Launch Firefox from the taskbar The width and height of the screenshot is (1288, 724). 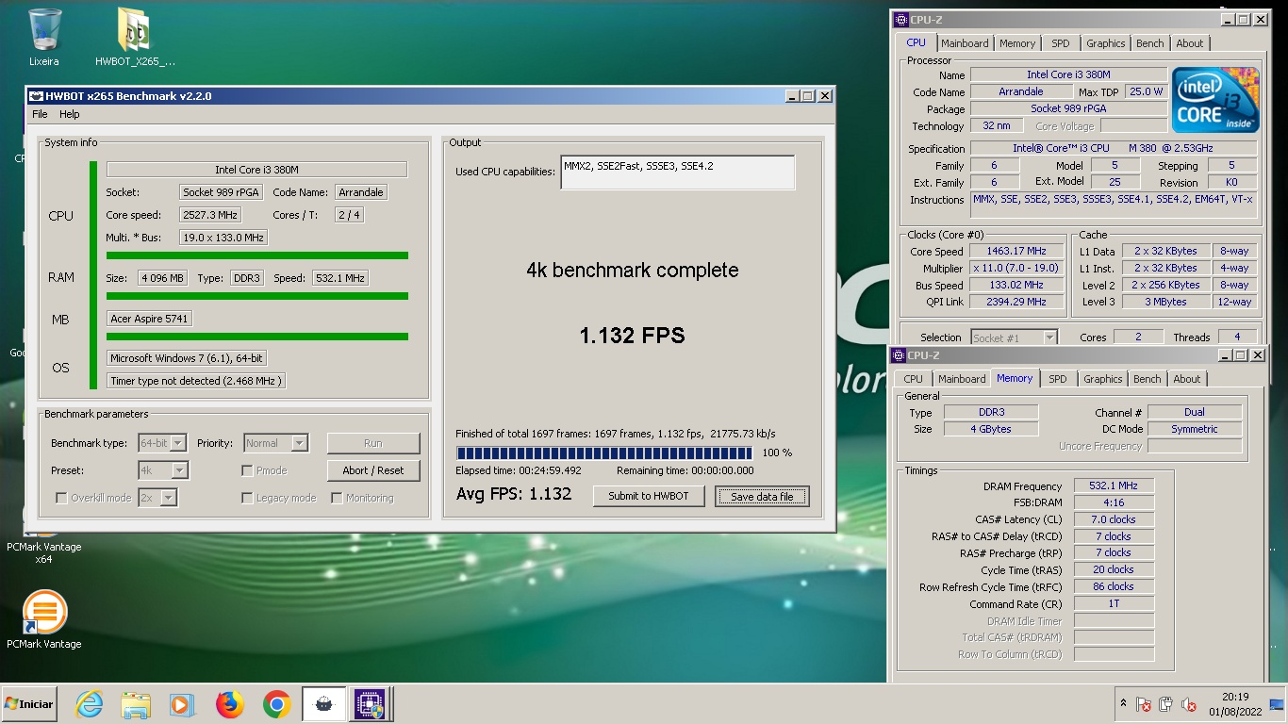coord(229,704)
